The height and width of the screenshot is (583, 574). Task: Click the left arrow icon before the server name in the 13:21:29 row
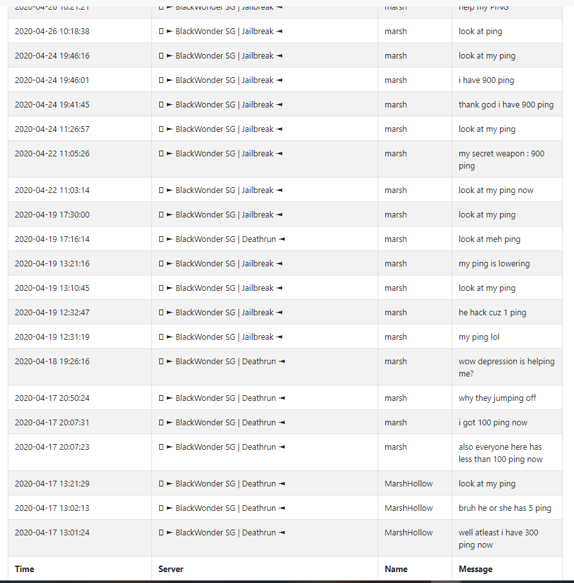[x=169, y=484]
